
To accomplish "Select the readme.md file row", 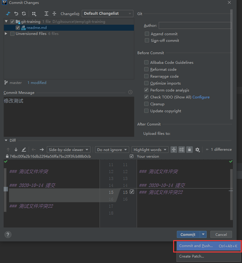I will coord(69,28).
